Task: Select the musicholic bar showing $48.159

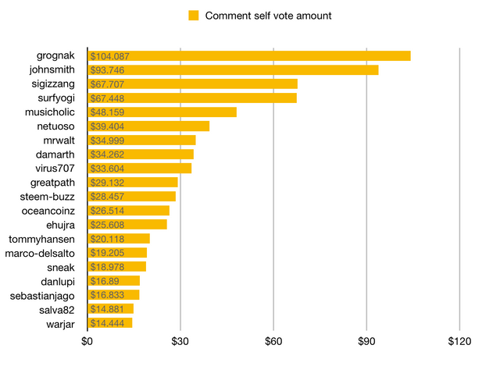Action: click(x=162, y=112)
